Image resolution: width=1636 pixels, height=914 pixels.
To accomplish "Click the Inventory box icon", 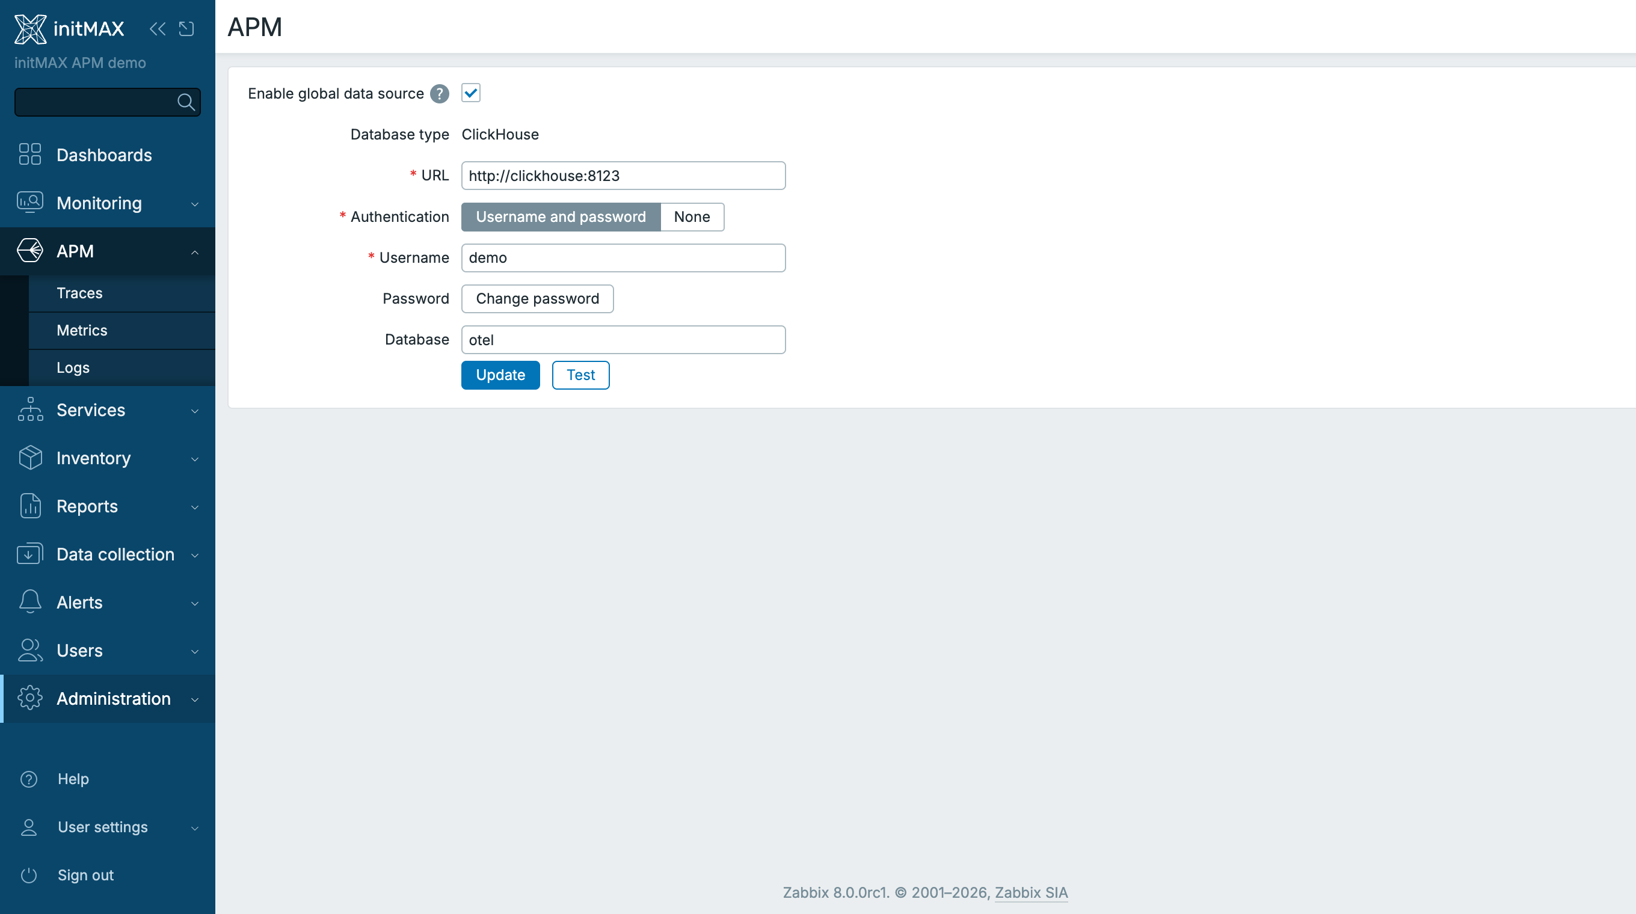I will (x=30, y=458).
